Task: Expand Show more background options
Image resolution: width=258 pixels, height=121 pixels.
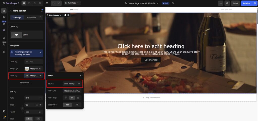Action: pos(26,83)
